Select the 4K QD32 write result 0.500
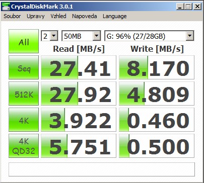Screen dimensions: 204x183 (157, 146)
